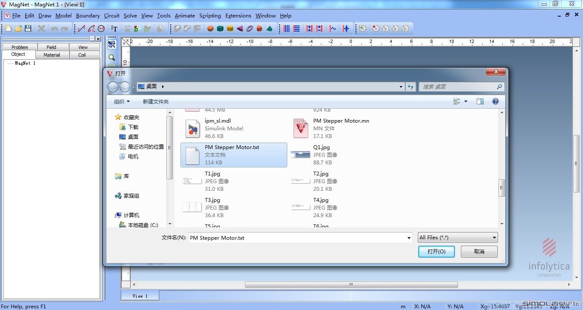This screenshot has height=310, width=583.
Task: Open the Boundary menu
Action: pyautogui.click(x=88, y=15)
